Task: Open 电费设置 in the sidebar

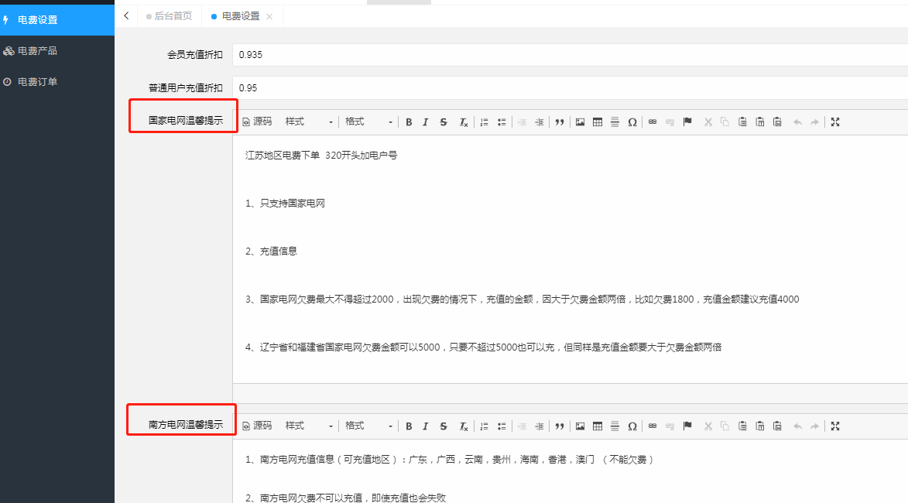Action: click(57, 19)
